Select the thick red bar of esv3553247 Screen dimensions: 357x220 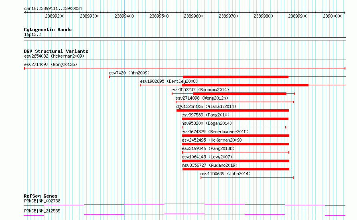(239, 94)
